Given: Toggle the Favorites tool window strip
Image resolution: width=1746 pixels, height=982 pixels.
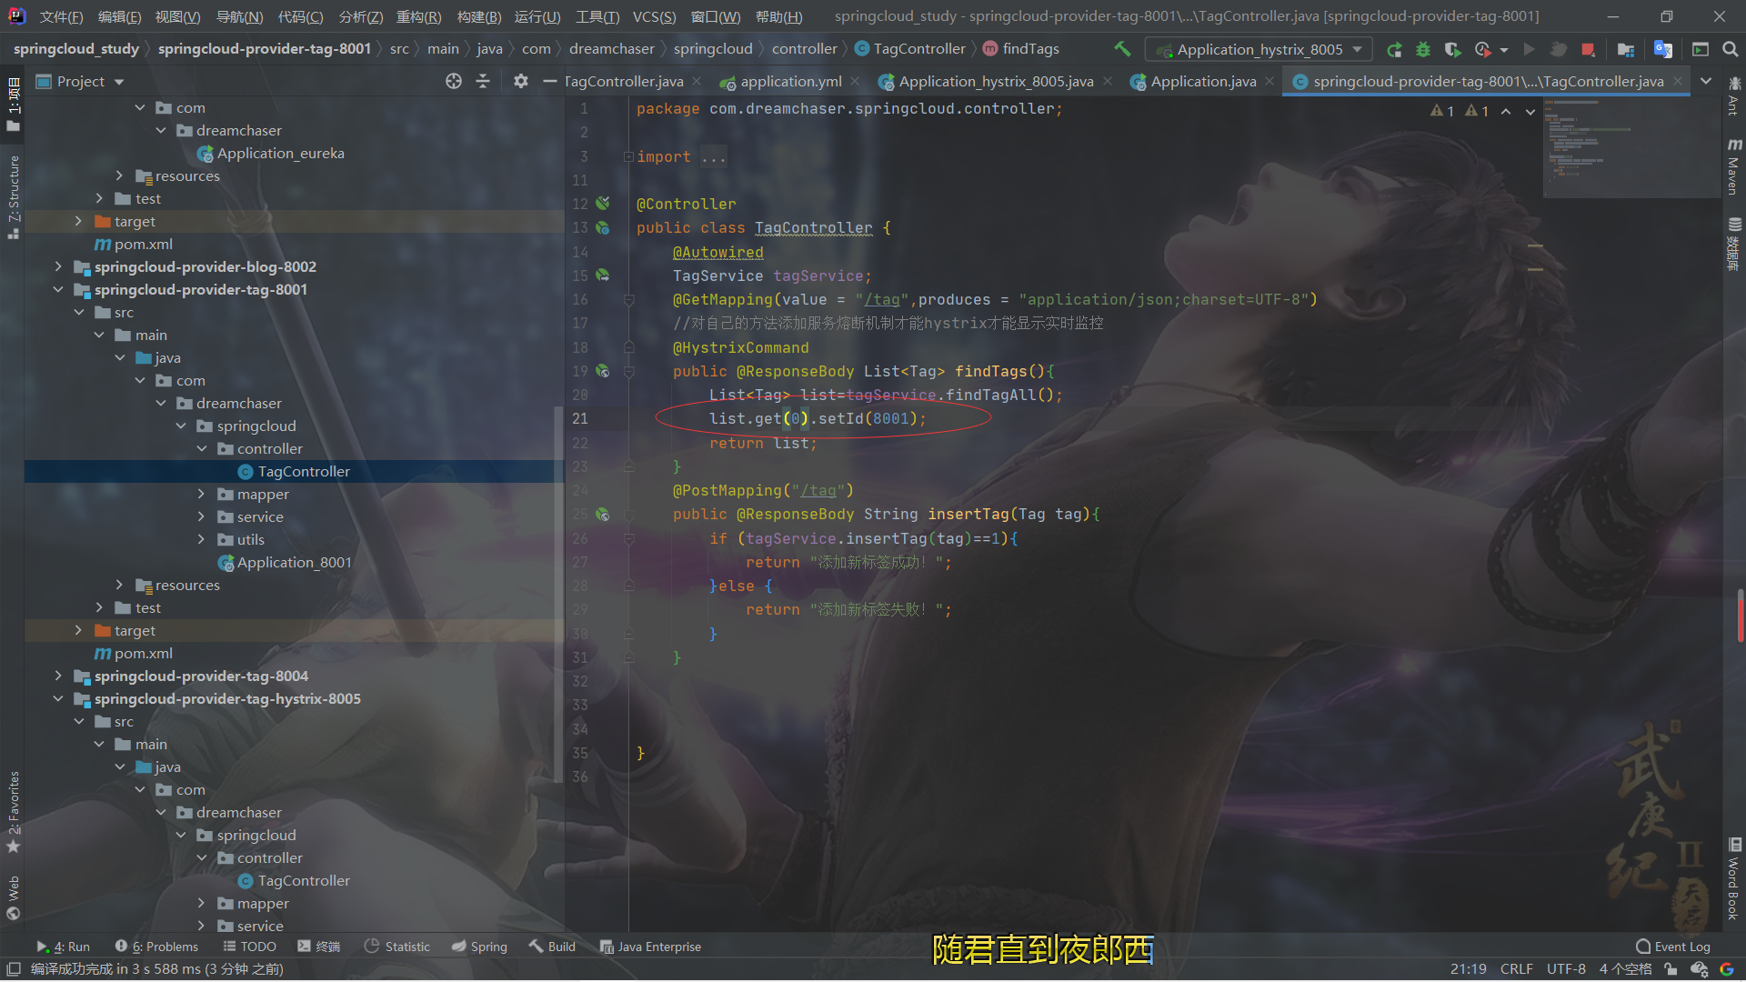Looking at the screenshot, I should (13, 809).
